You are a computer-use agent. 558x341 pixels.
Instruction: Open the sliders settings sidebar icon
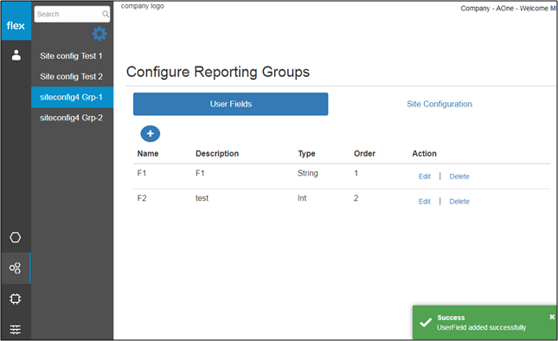[16, 330]
